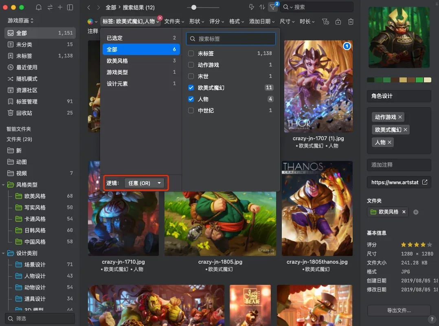This screenshot has height=326, width=439.
Task: Select the crazy-jn-1805thanos.jpg thumbnail
Action: pyautogui.click(x=317, y=208)
